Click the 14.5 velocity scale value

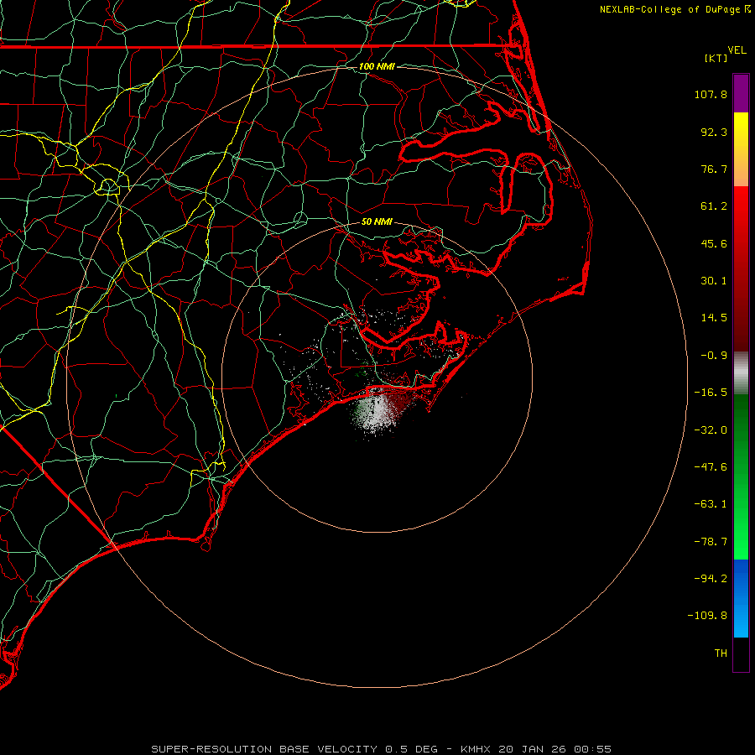(x=714, y=318)
